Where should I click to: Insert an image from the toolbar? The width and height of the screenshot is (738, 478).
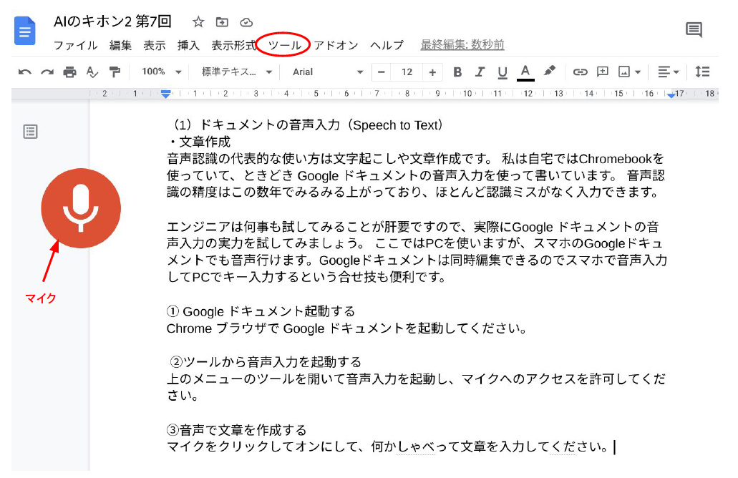click(624, 72)
